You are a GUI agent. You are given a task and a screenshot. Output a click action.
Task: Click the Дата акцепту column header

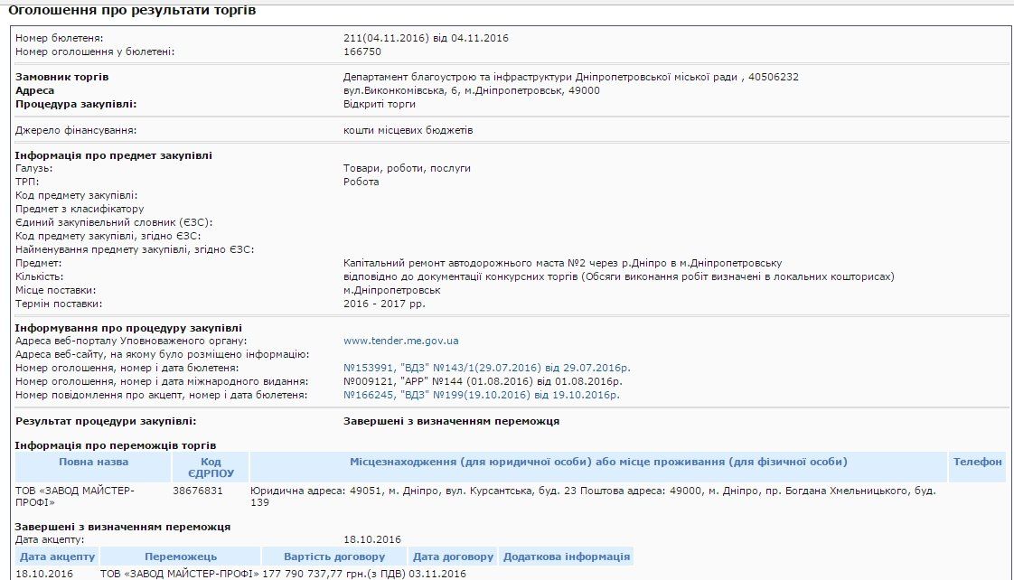[59, 556]
